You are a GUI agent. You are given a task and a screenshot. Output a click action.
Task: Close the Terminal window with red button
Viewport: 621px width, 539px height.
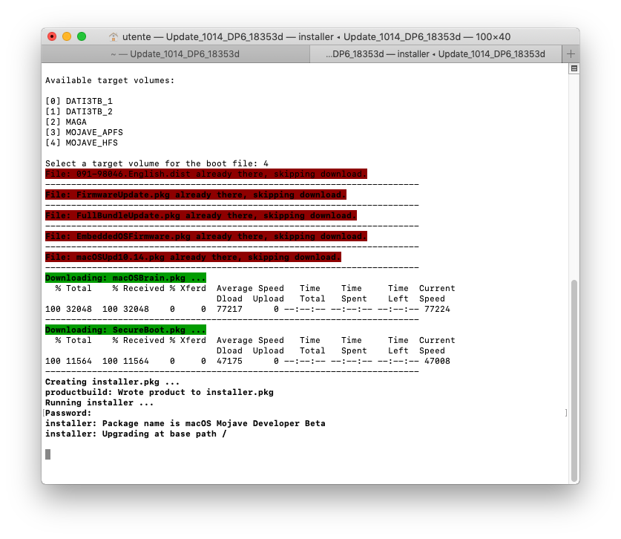tap(52, 36)
